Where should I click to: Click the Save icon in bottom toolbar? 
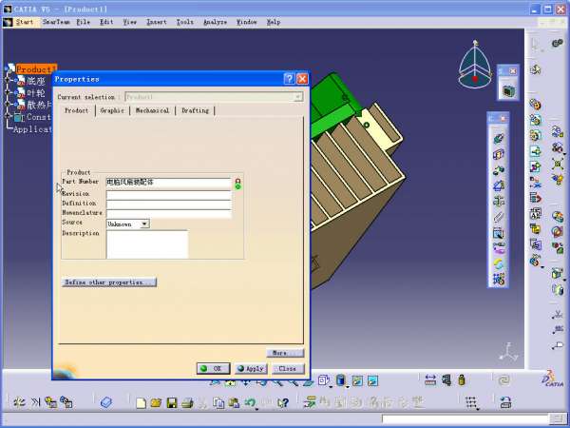172,403
